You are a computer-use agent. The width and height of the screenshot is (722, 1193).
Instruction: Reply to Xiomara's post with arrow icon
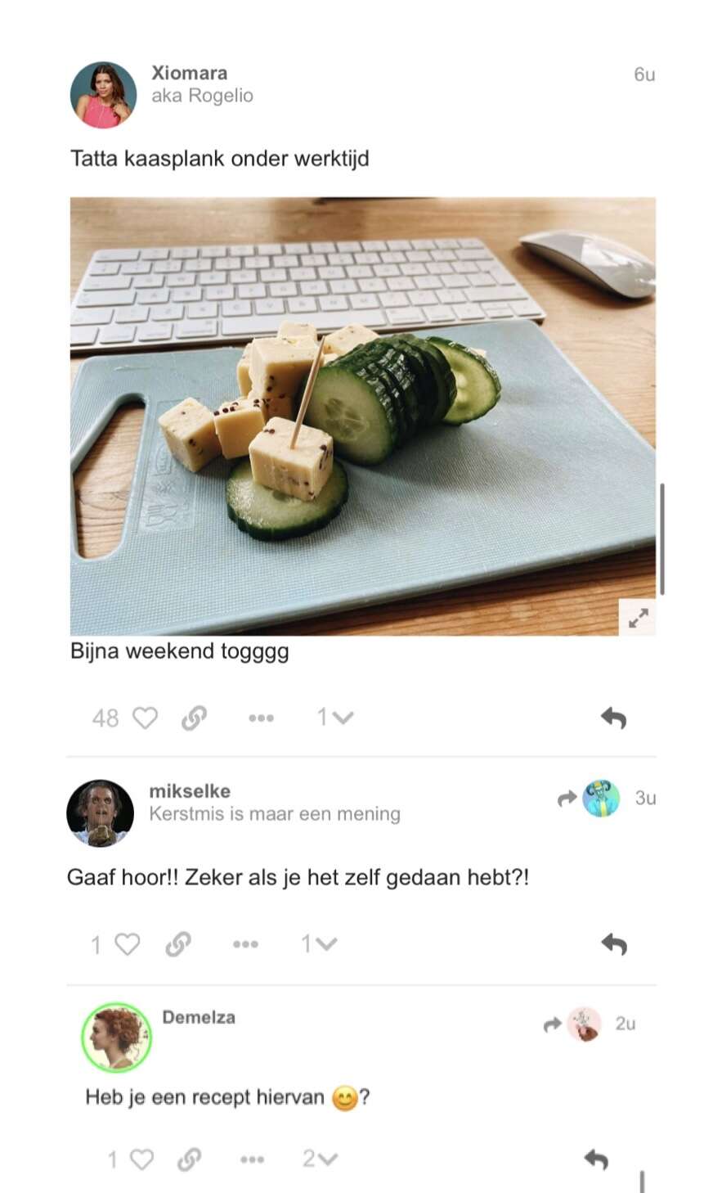click(613, 718)
